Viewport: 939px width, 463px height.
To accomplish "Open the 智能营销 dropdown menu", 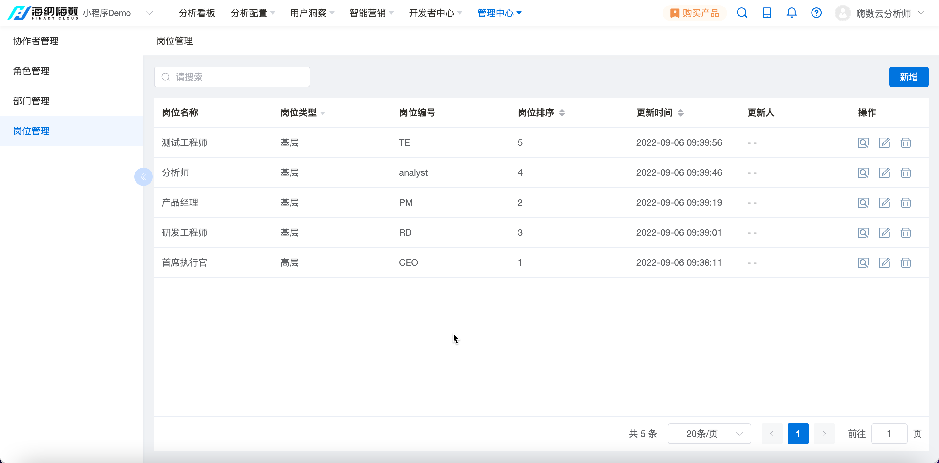I will (371, 13).
